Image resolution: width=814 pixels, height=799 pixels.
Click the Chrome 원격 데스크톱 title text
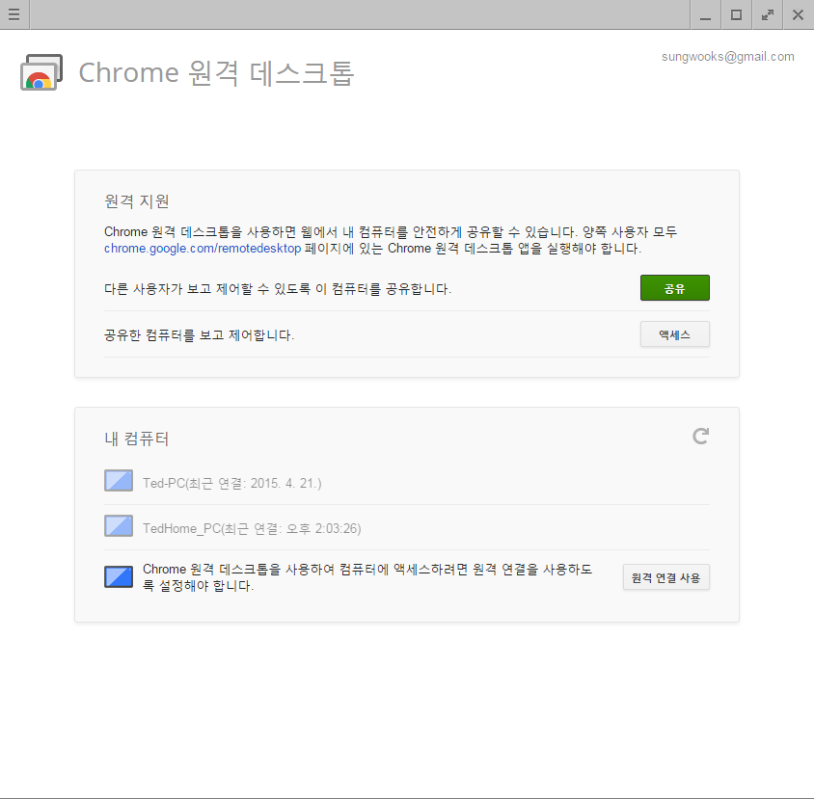click(x=216, y=72)
